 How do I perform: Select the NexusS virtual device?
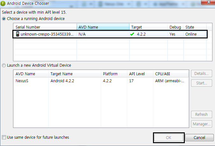(x=22, y=81)
